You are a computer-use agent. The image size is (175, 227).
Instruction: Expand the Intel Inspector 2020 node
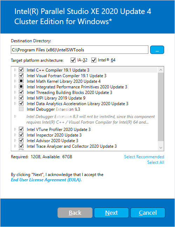click(x=15, y=135)
